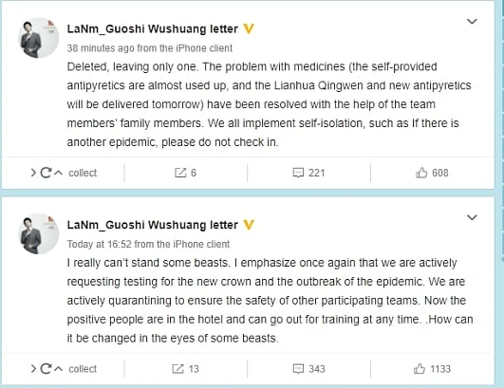504x388 pixels.
Task: Click the refresh arrows icon on second post footer
Action: (x=46, y=369)
